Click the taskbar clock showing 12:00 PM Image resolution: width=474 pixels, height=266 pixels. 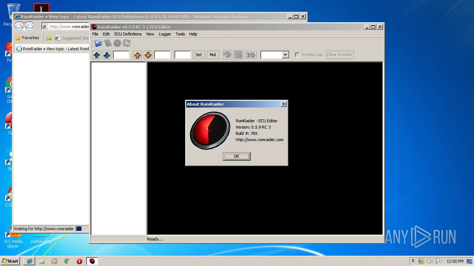[455, 261]
